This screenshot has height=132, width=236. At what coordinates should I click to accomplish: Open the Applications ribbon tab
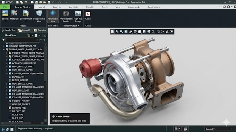154,7
